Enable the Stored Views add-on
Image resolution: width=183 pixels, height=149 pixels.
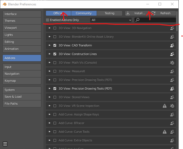tap(55, 97)
